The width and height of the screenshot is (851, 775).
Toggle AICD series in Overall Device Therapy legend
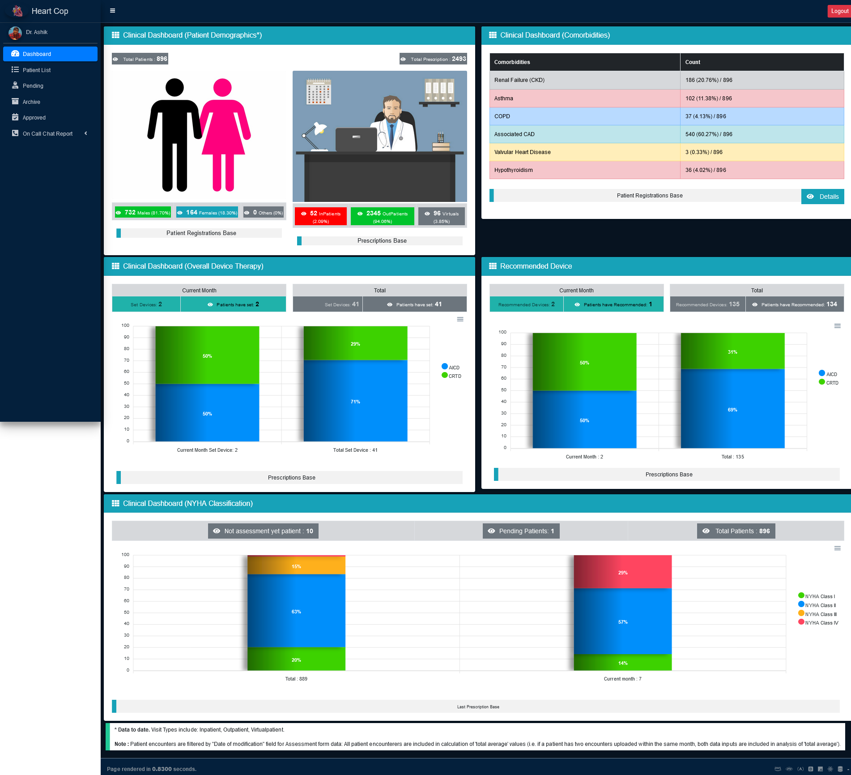(451, 367)
